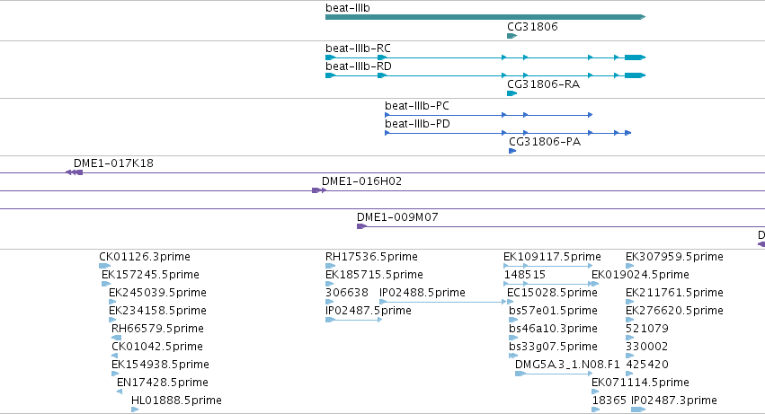
Task: Select the DME1-009M07 clone start glyph
Action: (x=361, y=226)
